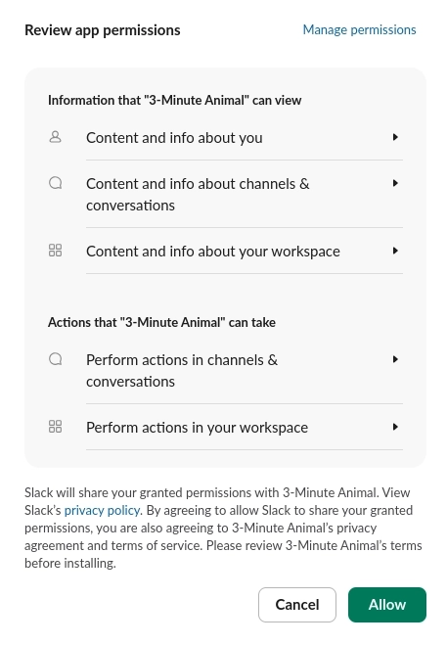Expand arrow for 'Content and info about your workspace'

(395, 251)
